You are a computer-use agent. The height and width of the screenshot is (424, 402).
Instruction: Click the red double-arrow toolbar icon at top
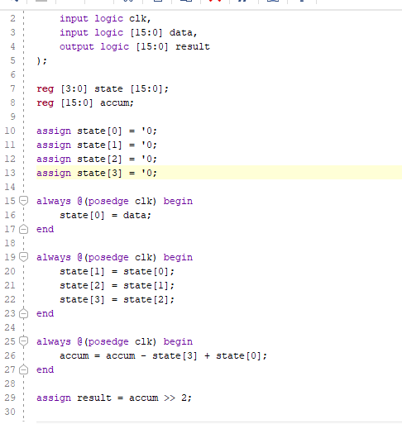coord(215,1)
